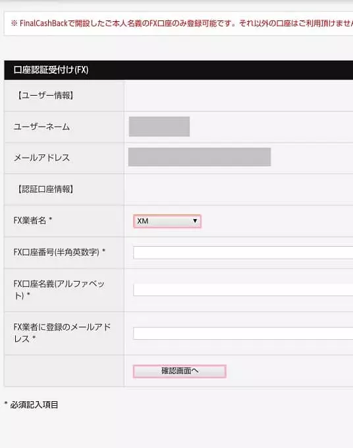
Task: Click the empty cell left of 確認画面へ
Action: (64, 371)
